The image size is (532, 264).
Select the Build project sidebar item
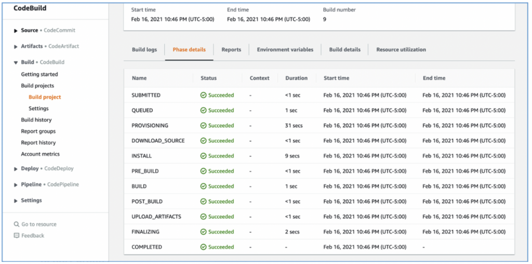(x=45, y=97)
